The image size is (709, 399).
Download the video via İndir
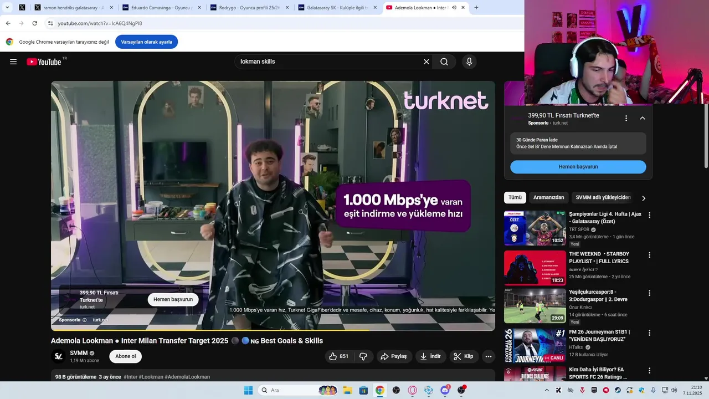(x=430, y=356)
